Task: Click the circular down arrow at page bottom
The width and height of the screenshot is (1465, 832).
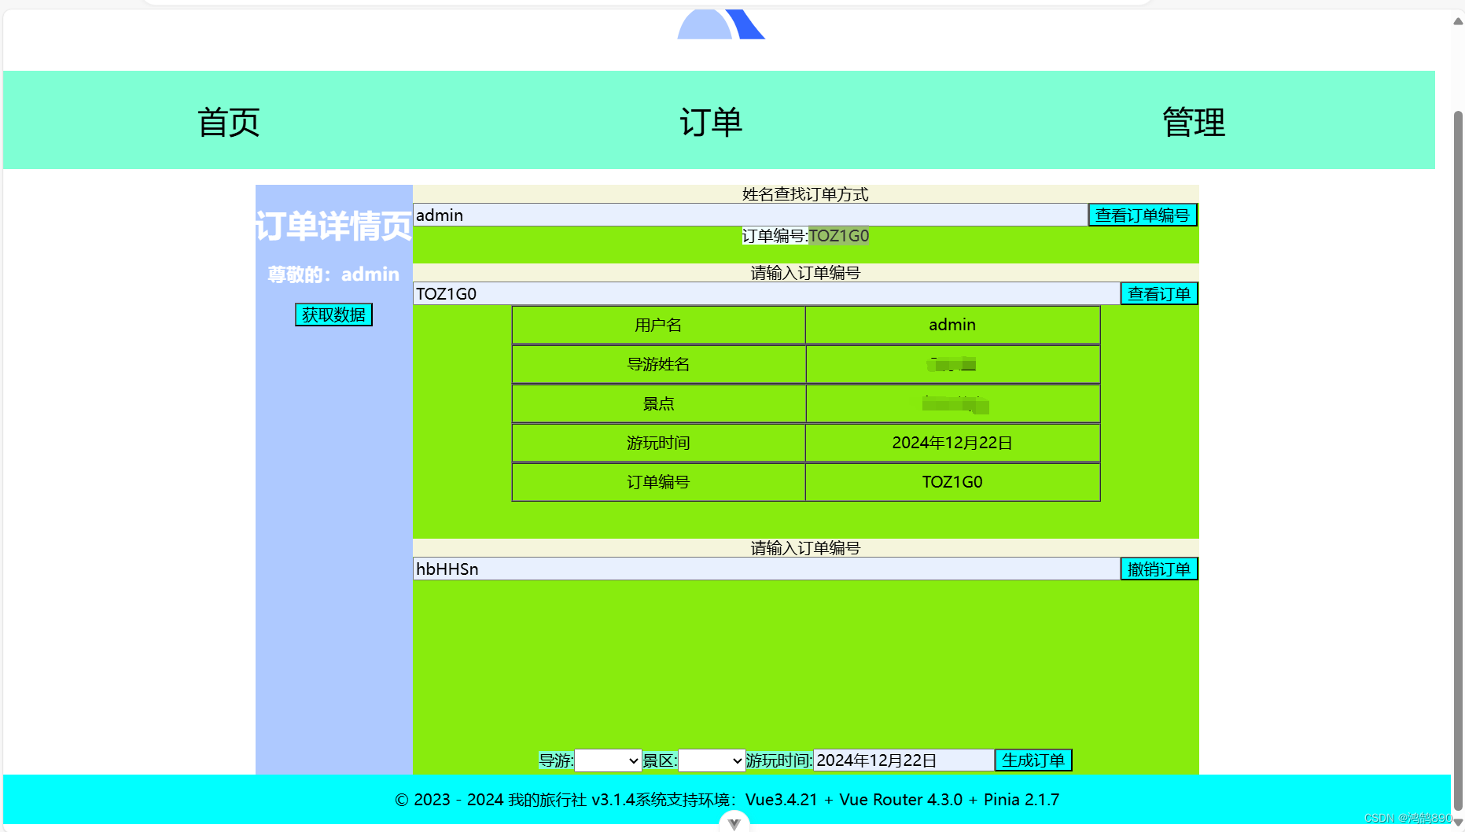Action: (x=733, y=823)
